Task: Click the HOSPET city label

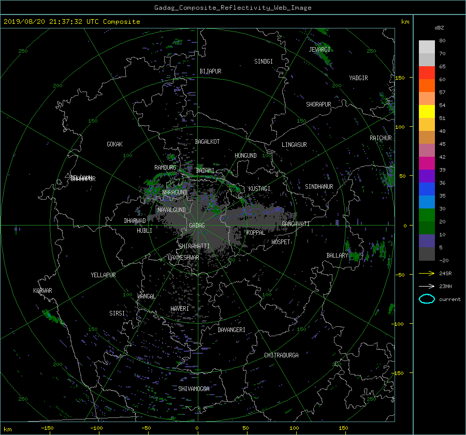Action: coord(281,242)
